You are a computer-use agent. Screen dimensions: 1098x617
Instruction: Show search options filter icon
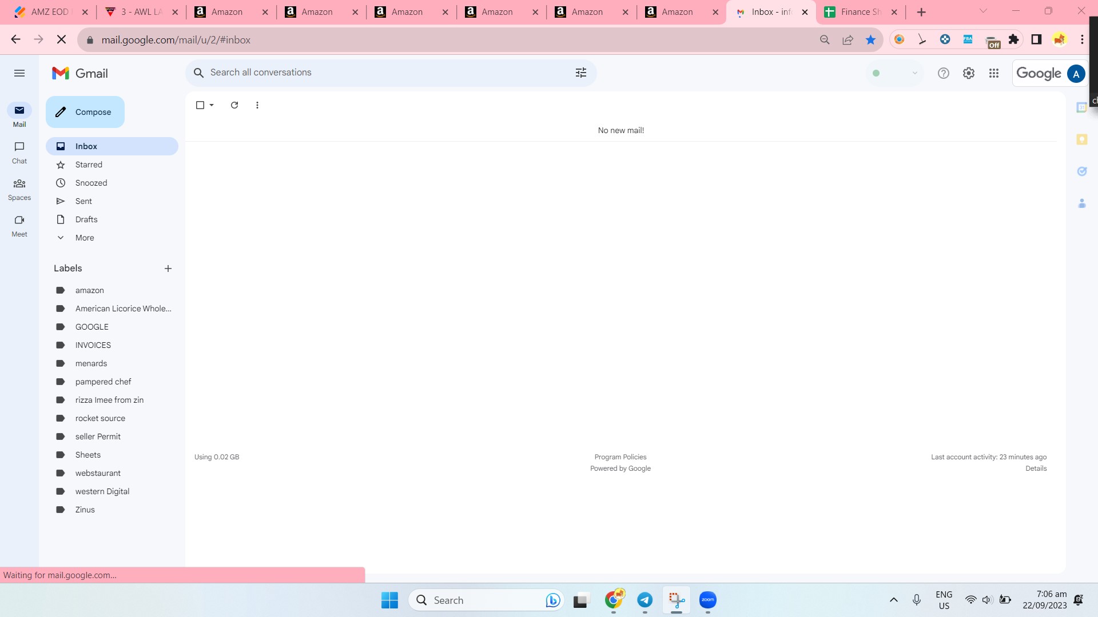(581, 73)
